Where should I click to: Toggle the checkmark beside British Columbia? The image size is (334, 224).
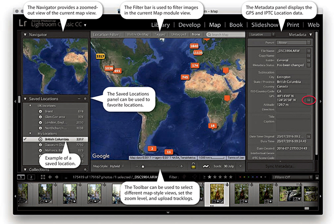tap(25, 139)
